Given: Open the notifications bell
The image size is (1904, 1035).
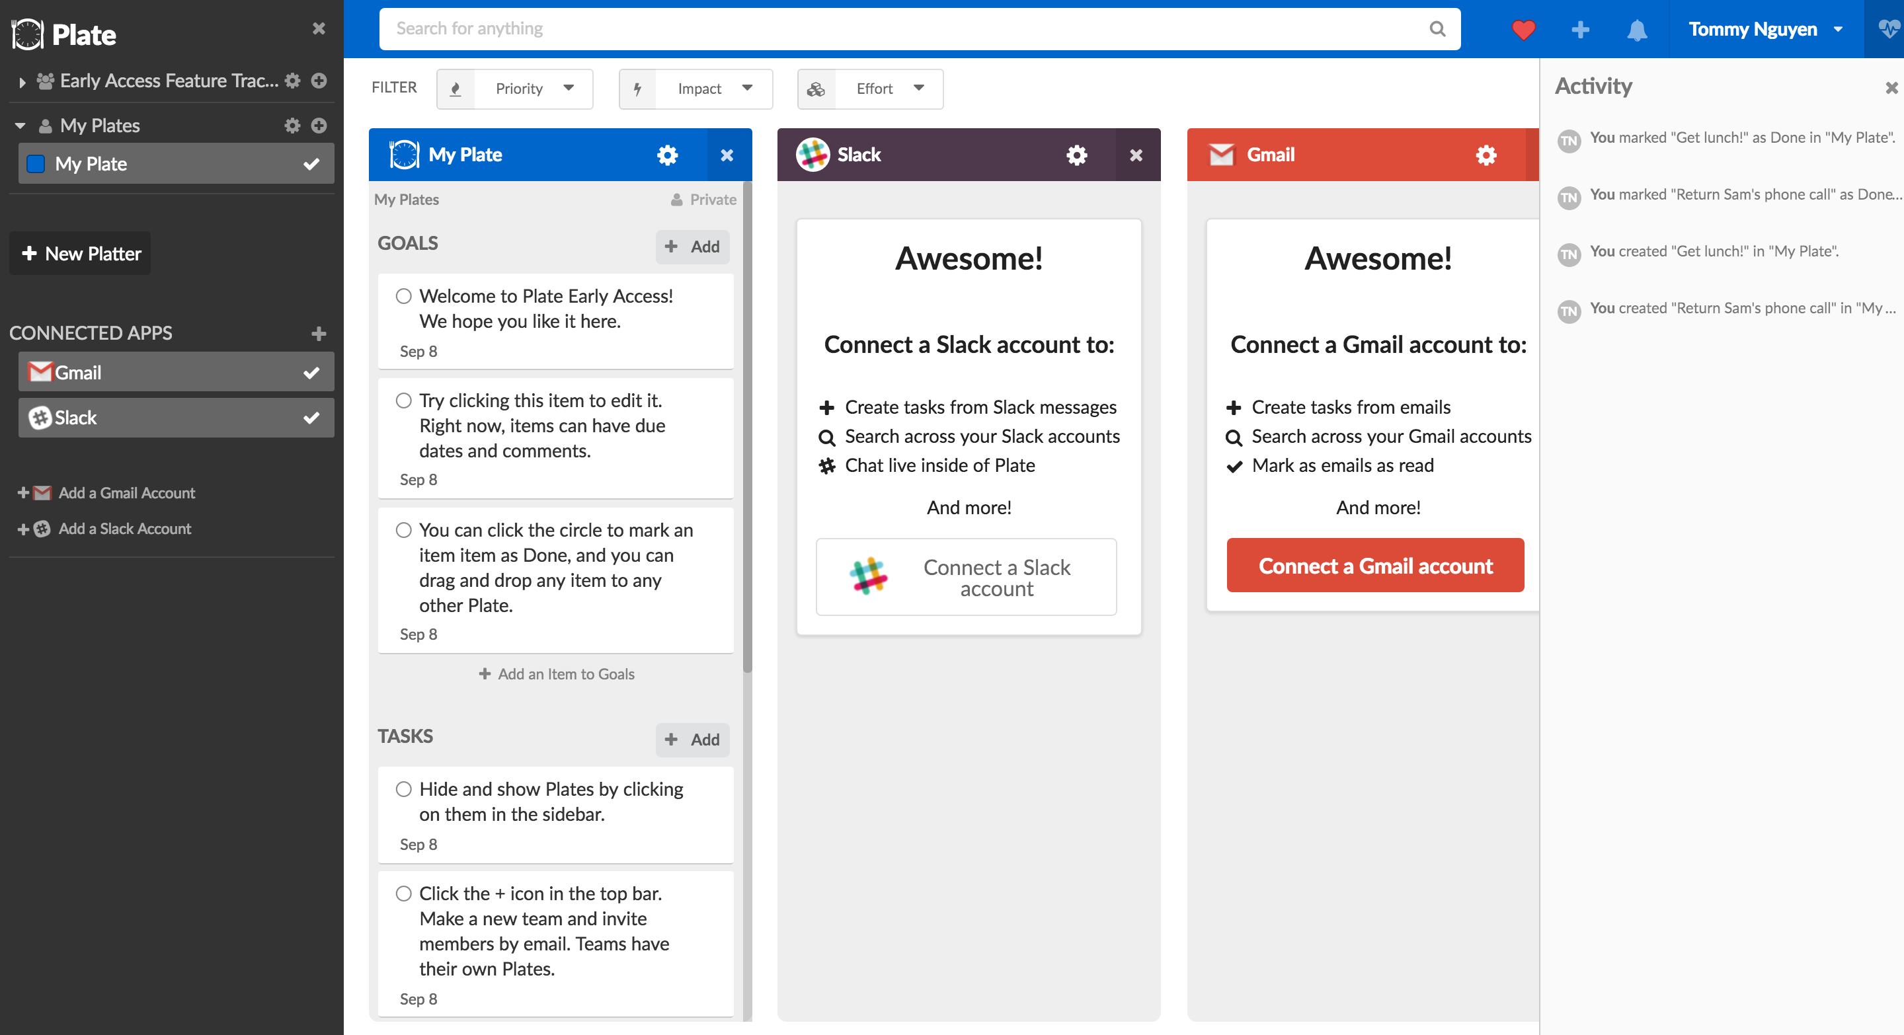Looking at the screenshot, I should point(1636,30).
